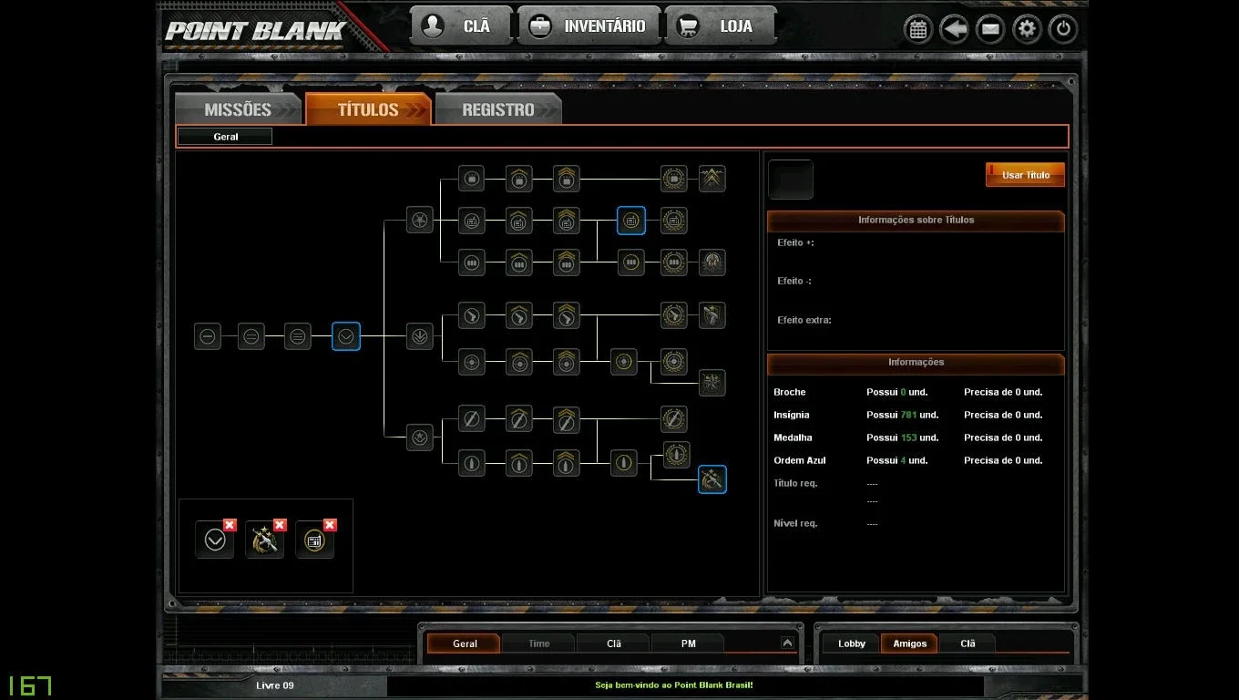This screenshot has width=1239, height=700.
Task: Click the equipped chevron title slot
Action: click(215, 540)
